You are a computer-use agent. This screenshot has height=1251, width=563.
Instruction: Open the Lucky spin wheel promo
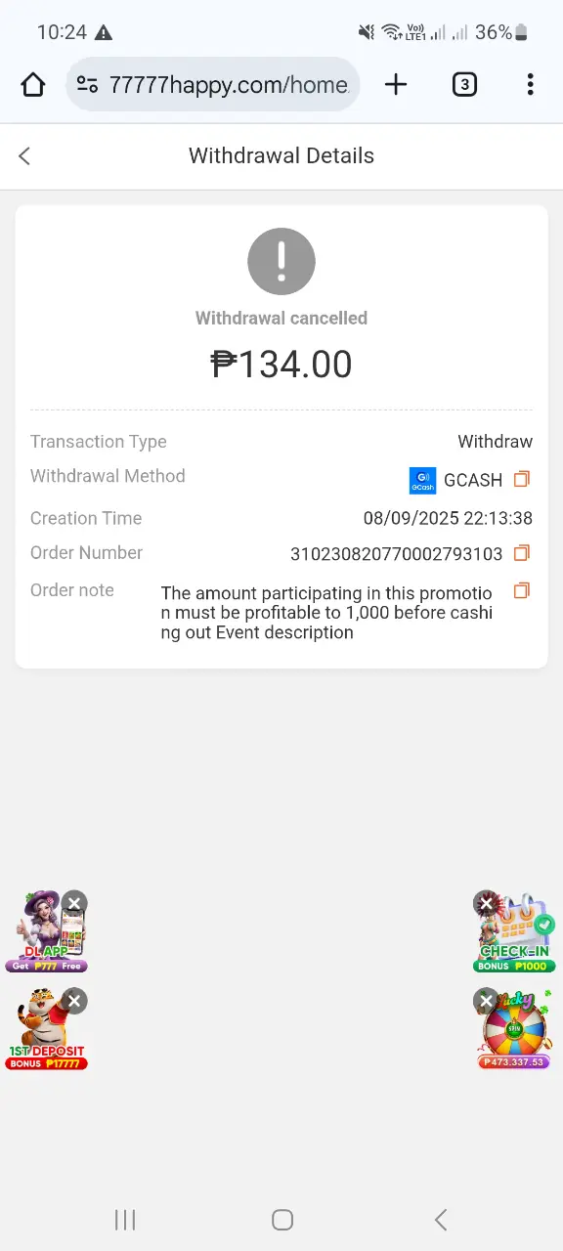pyautogui.click(x=516, y=1033)
